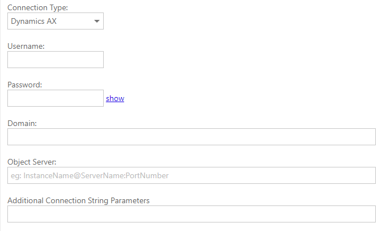Click the "Password:" label text
Viewport: 386px width, 231px height.
click(x=25, y=85)
